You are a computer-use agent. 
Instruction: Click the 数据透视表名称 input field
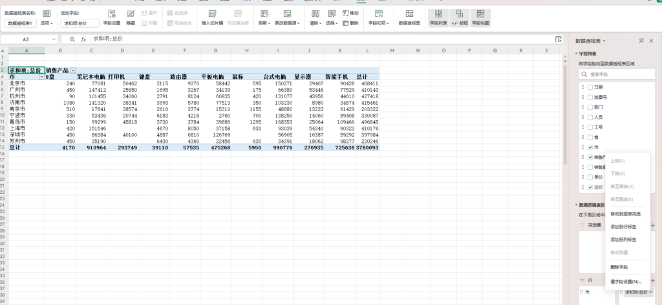pos(21,23)
